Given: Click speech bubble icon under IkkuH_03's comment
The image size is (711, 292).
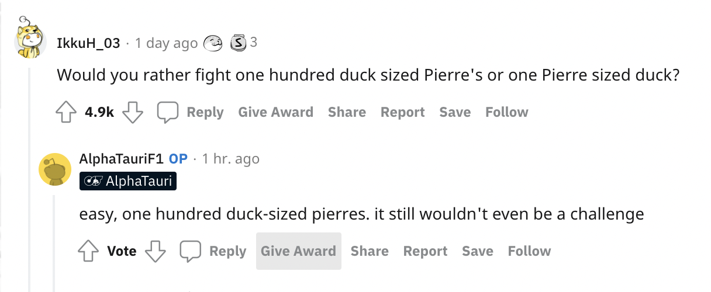Looking at the screenshot, I should (167, 112).
